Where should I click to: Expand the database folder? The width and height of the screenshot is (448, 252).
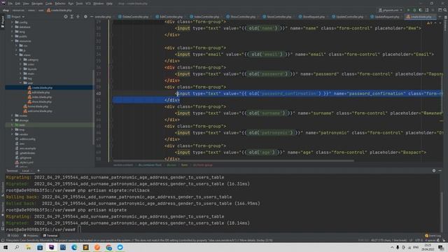(12, 27)
